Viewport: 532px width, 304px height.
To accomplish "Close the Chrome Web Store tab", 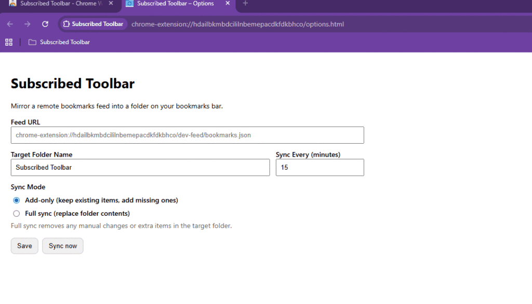I will tap(111, 4).
